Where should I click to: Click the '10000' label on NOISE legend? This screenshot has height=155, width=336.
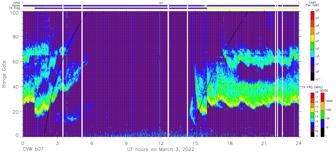329,101
